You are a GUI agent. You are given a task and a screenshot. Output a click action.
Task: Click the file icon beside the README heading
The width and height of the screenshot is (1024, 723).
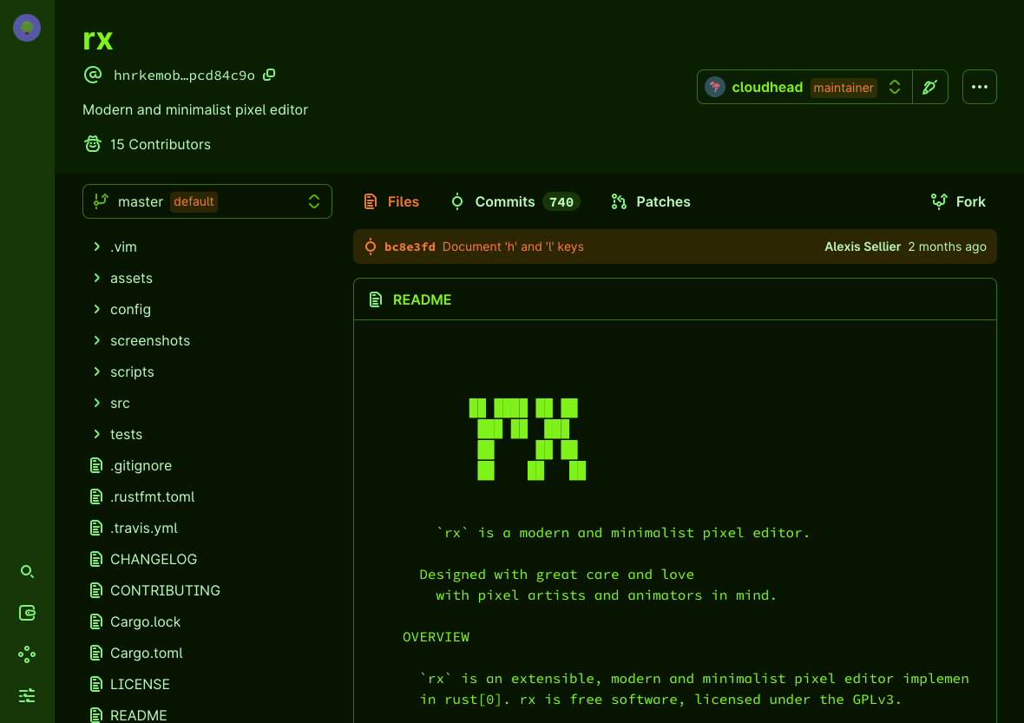(375, 299)
